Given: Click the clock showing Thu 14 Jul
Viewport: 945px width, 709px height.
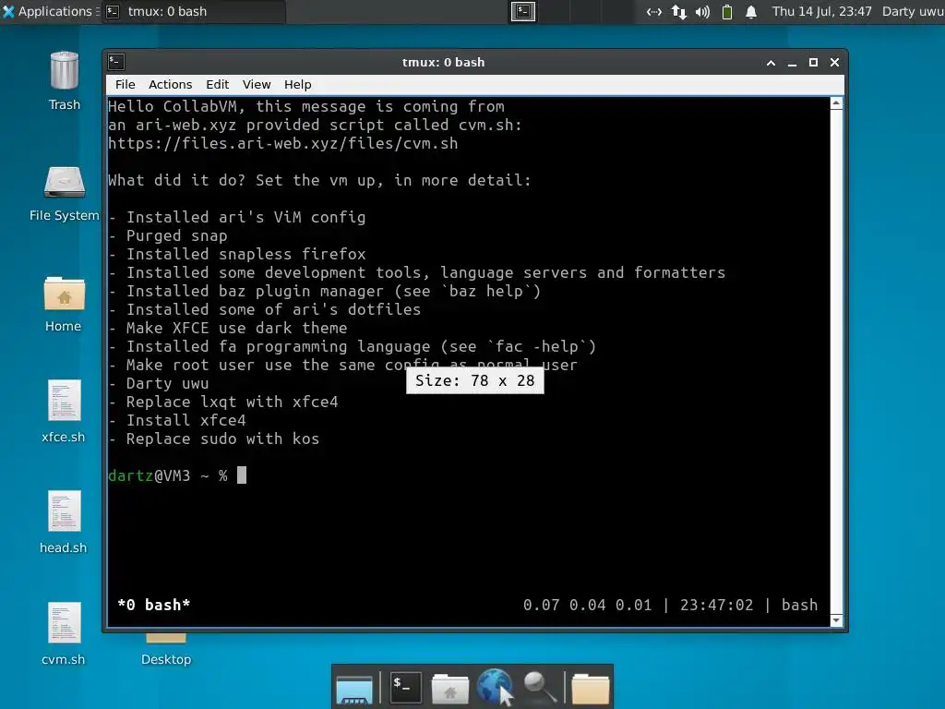Looking at the screenshot, I should [821, 11].
